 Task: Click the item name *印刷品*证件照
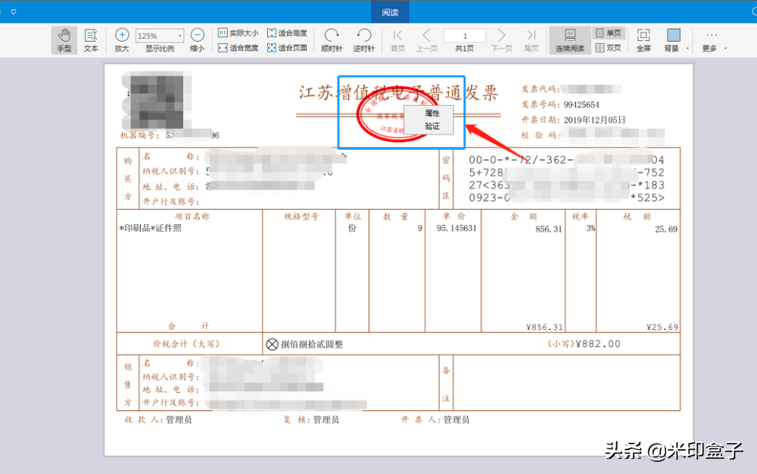(150, 228)
